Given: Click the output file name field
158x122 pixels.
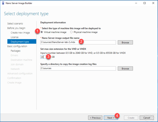Looking at the screenshot, I should [x=78, y=42].
